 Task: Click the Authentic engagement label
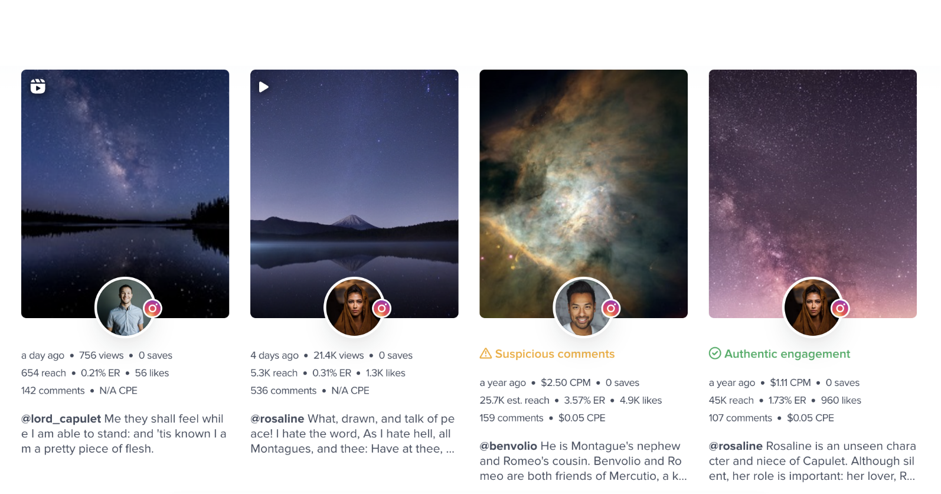pos(787,354)
